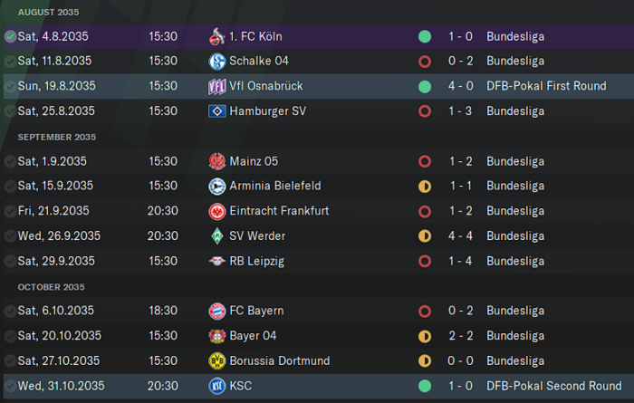Click the Hamburger SV diamond logo
634x403 pixels.
click(x=217, y=111)
